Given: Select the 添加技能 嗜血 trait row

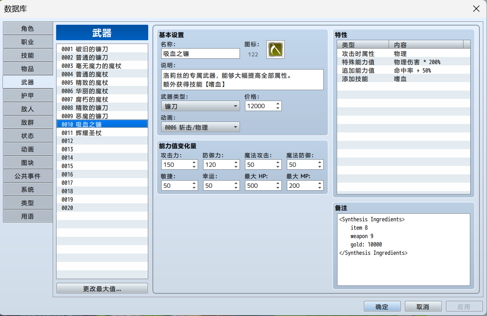Looking at the screenshot, I should [x=403, y=79].
